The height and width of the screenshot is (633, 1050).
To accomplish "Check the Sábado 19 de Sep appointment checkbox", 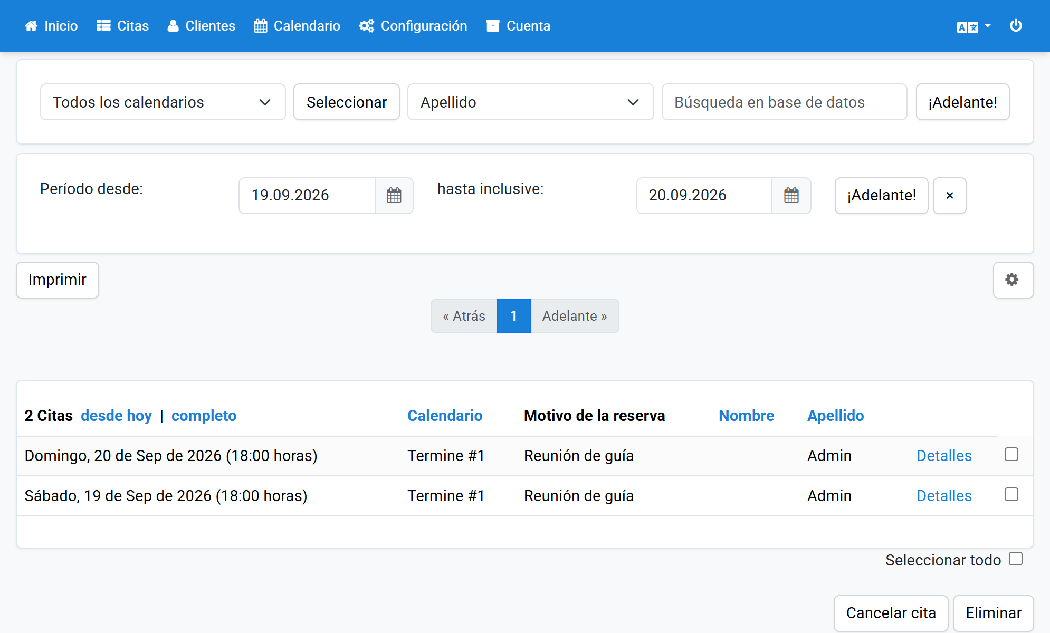I will point(1011,494).
